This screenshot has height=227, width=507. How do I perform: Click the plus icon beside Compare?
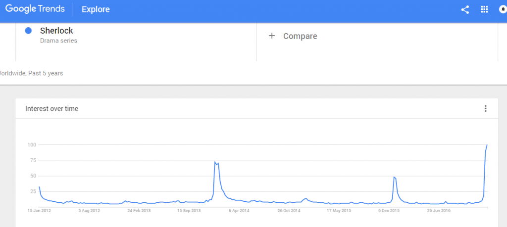[x=272, y=36]
